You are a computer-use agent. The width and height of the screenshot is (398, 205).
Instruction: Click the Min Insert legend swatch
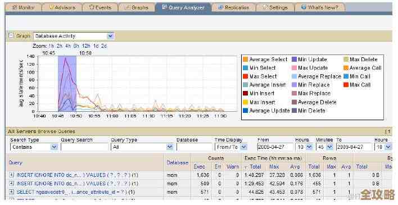click(x=245, y=93)
